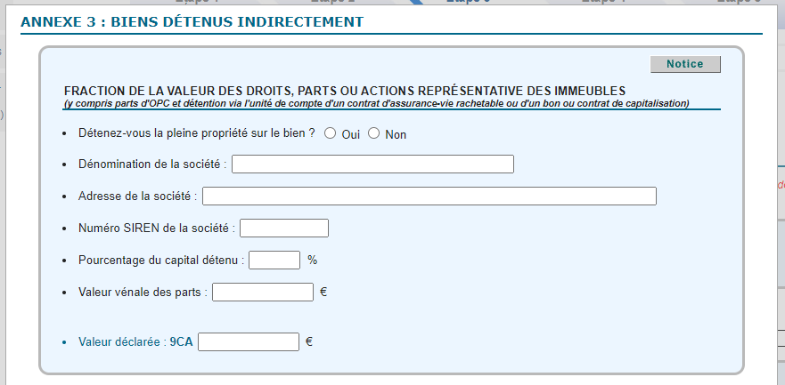The image size is (785, 385).
Task: Select the Oui radio button for pleine propriété
Action: pos(330,133)
